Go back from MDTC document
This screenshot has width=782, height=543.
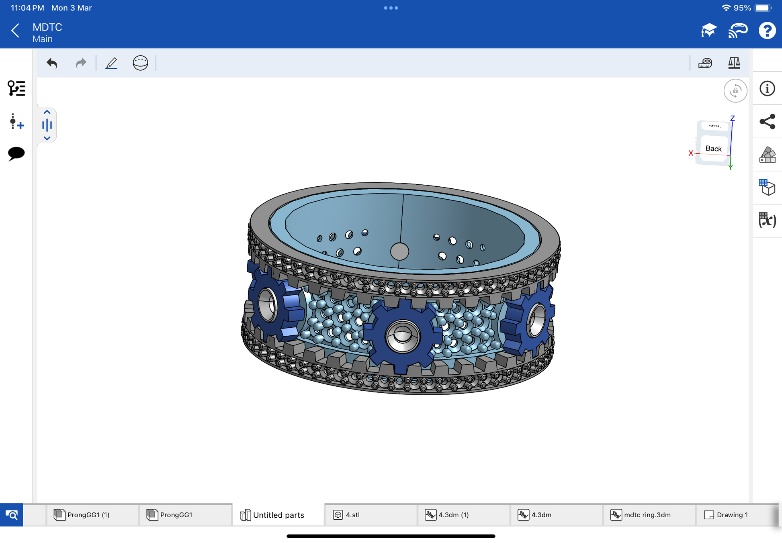15,31
